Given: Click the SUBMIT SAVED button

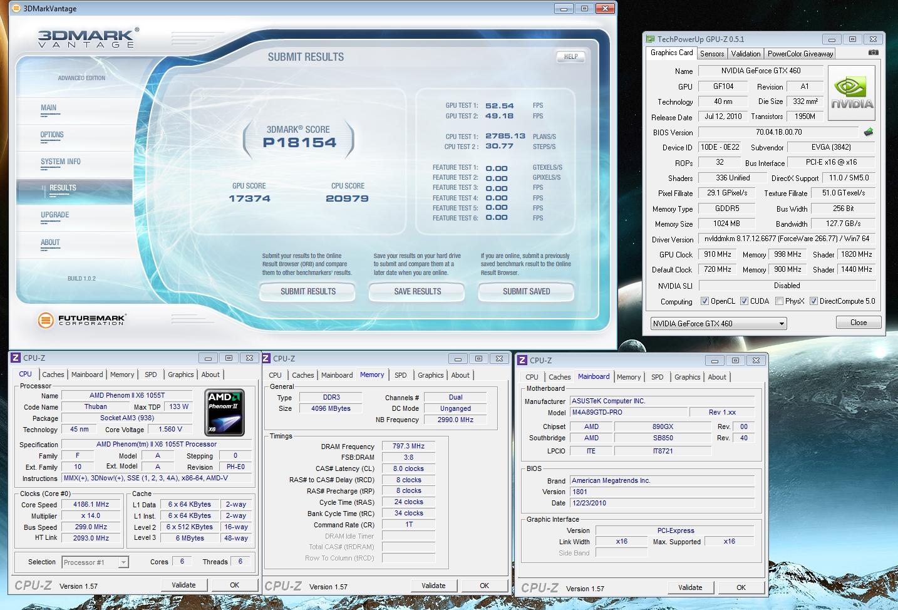Looking at the screenshot, I should pyautogui.click(x=526, y=291).
